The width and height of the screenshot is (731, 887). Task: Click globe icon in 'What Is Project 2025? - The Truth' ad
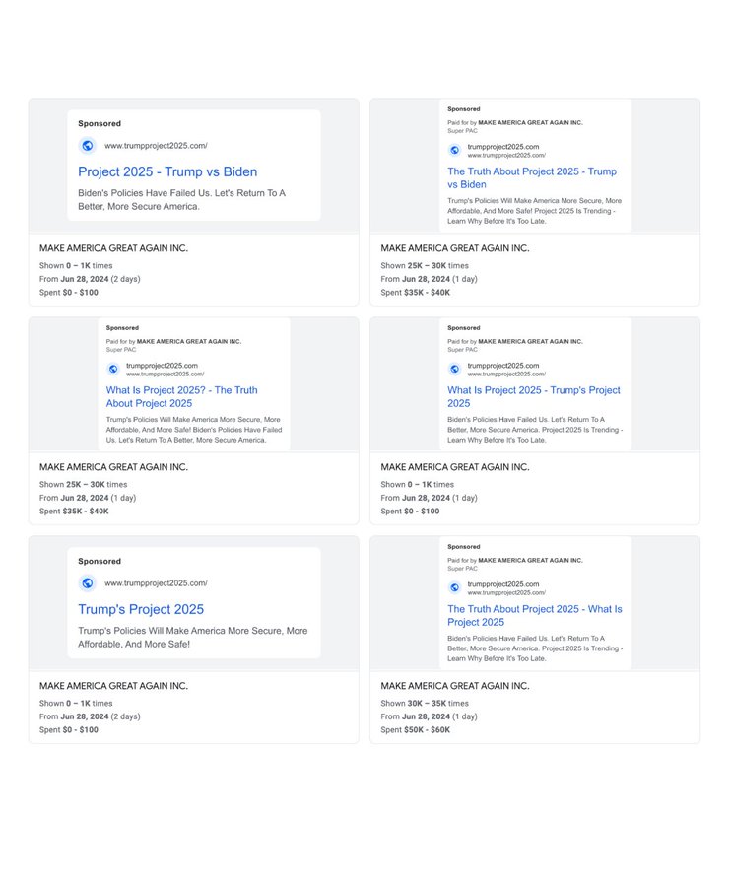(113, 369)
